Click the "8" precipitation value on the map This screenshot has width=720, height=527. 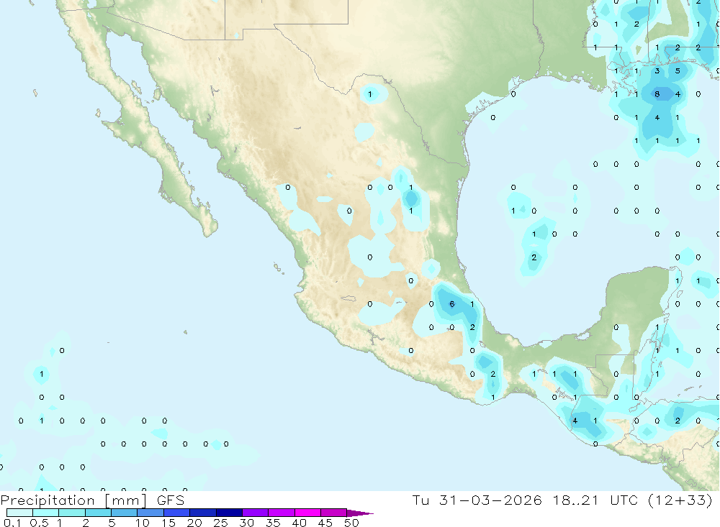tap(657, 94)
